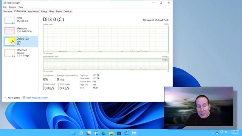This screenshot has height=136, width=242.
Task: Select the Performance tab
Action: click(x=20, y=11)
